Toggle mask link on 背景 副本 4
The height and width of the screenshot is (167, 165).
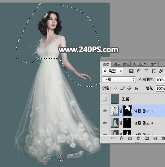pos(121,123)
